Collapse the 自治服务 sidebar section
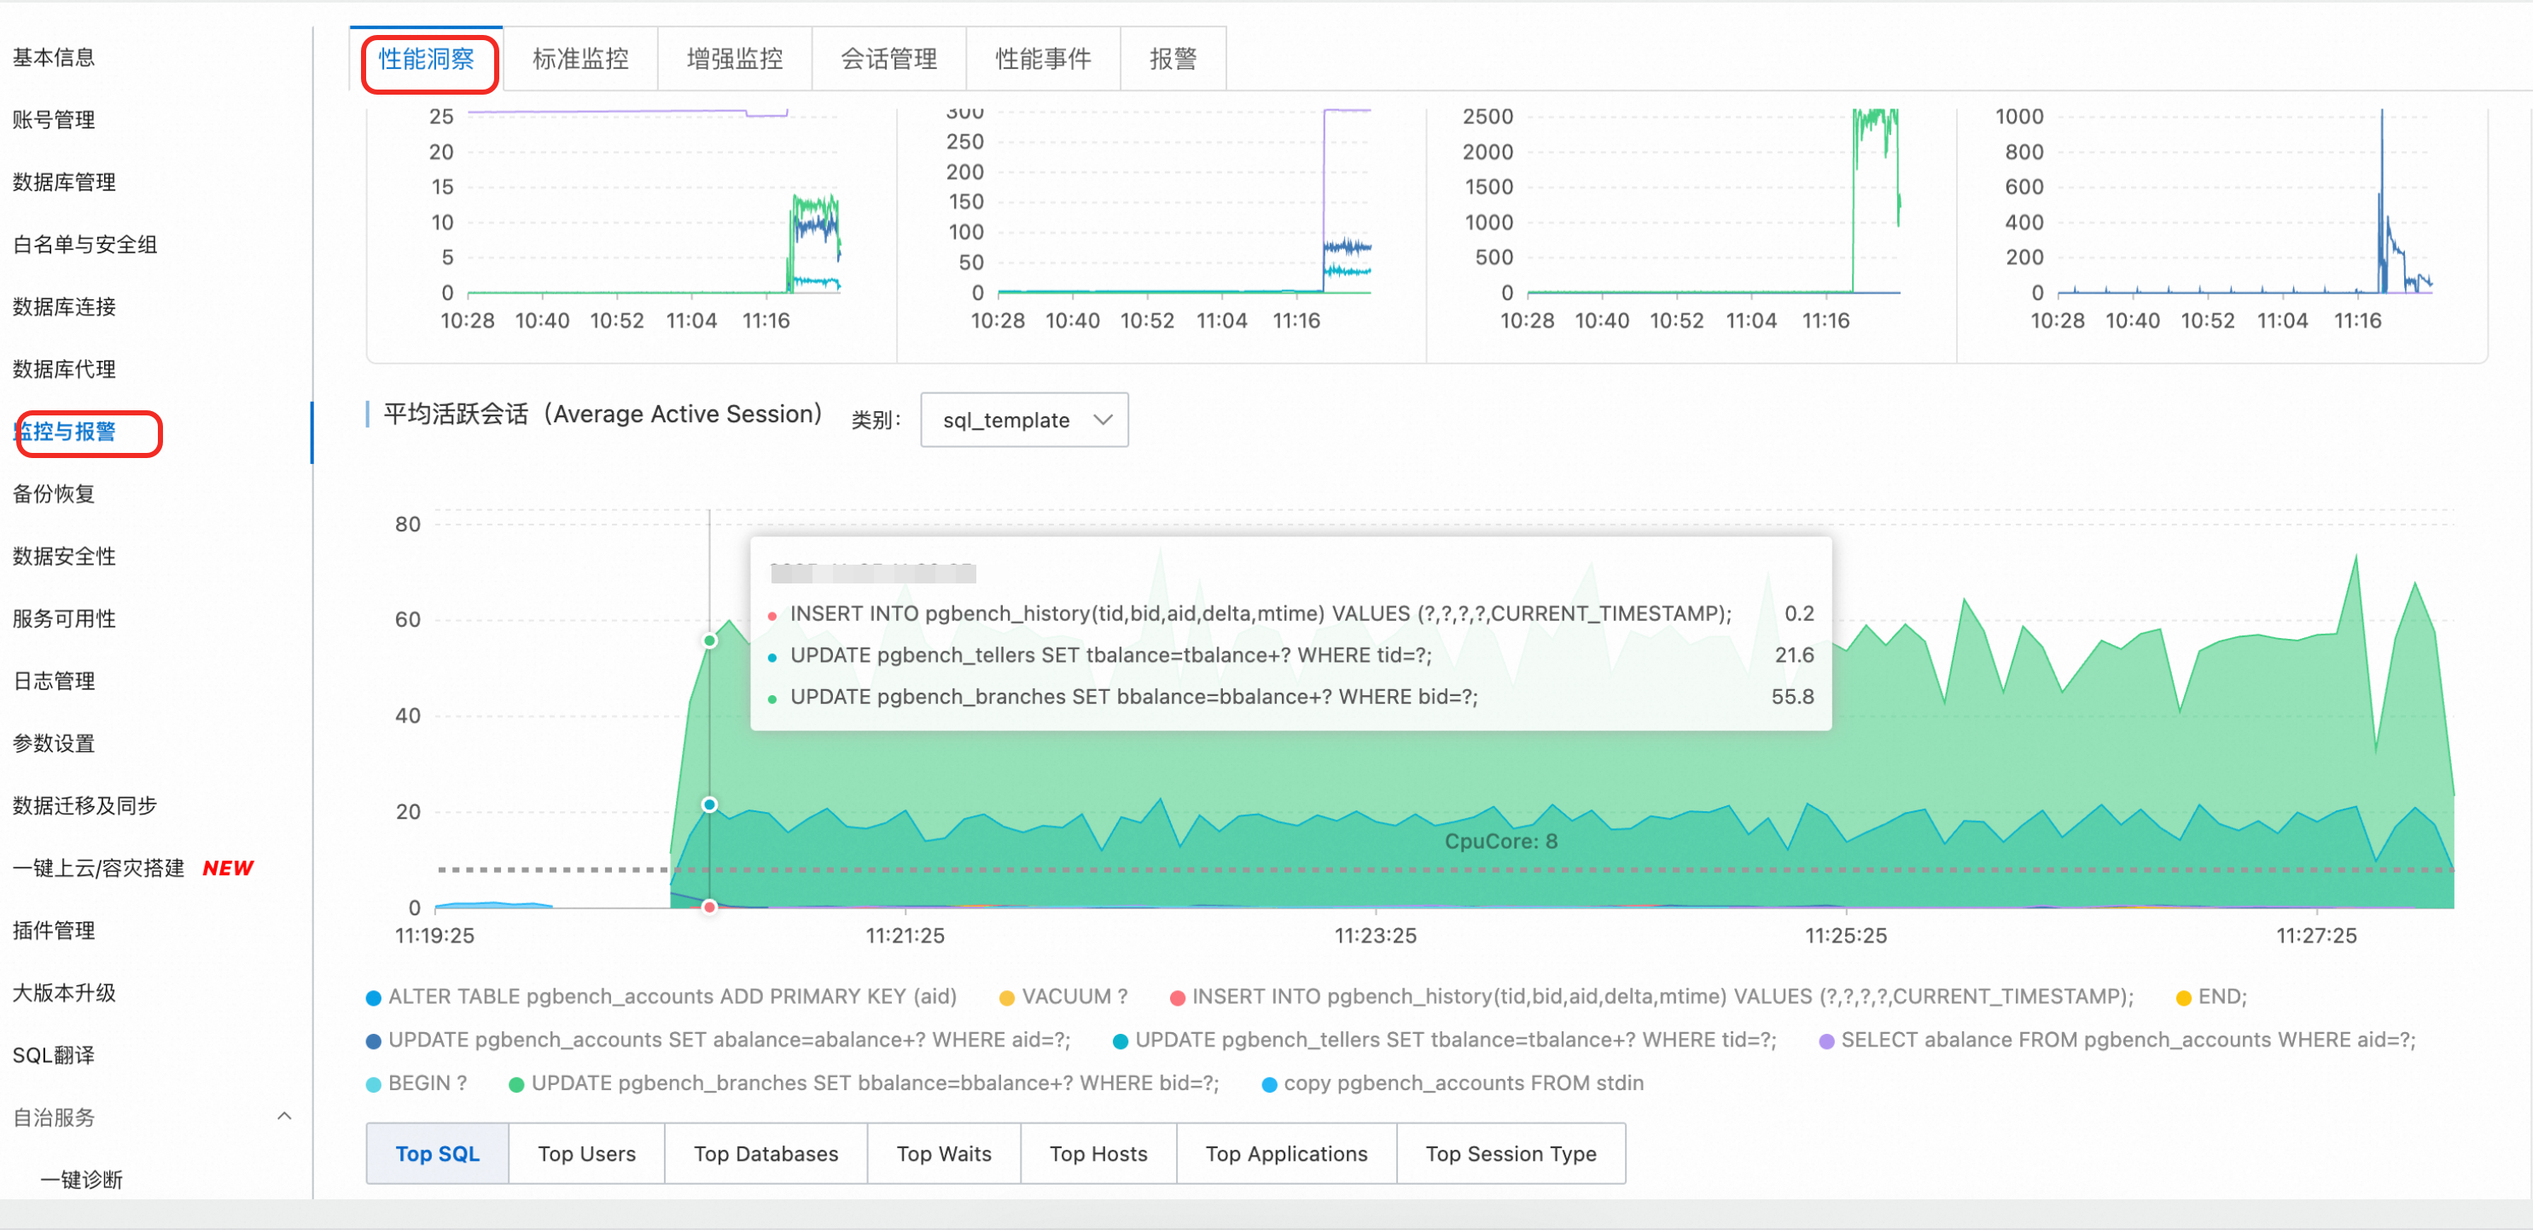Screen dimensions: 2533x1230 click(x=284, y=1116)
